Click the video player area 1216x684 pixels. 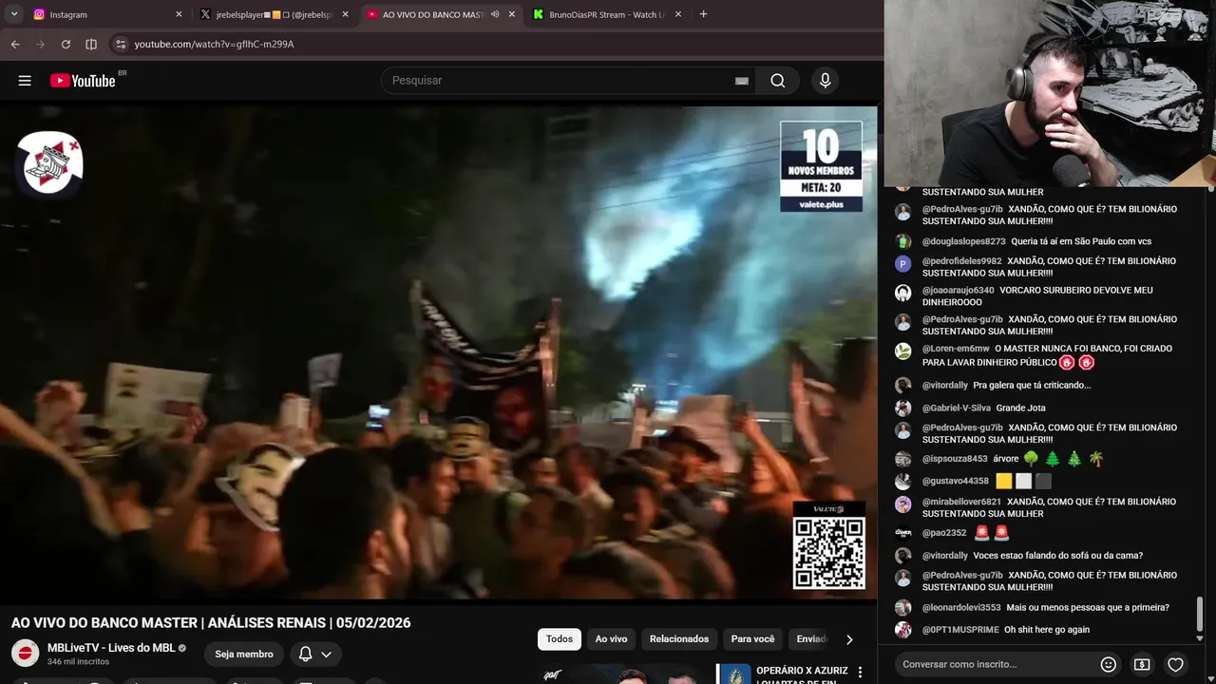439,352
